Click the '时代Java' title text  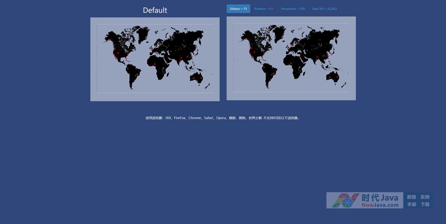point(380,197)
